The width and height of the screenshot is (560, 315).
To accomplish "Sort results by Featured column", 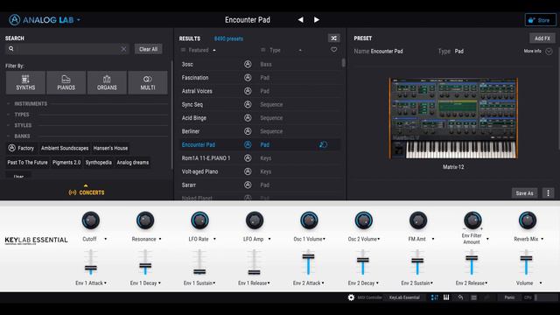I will 199,51.
